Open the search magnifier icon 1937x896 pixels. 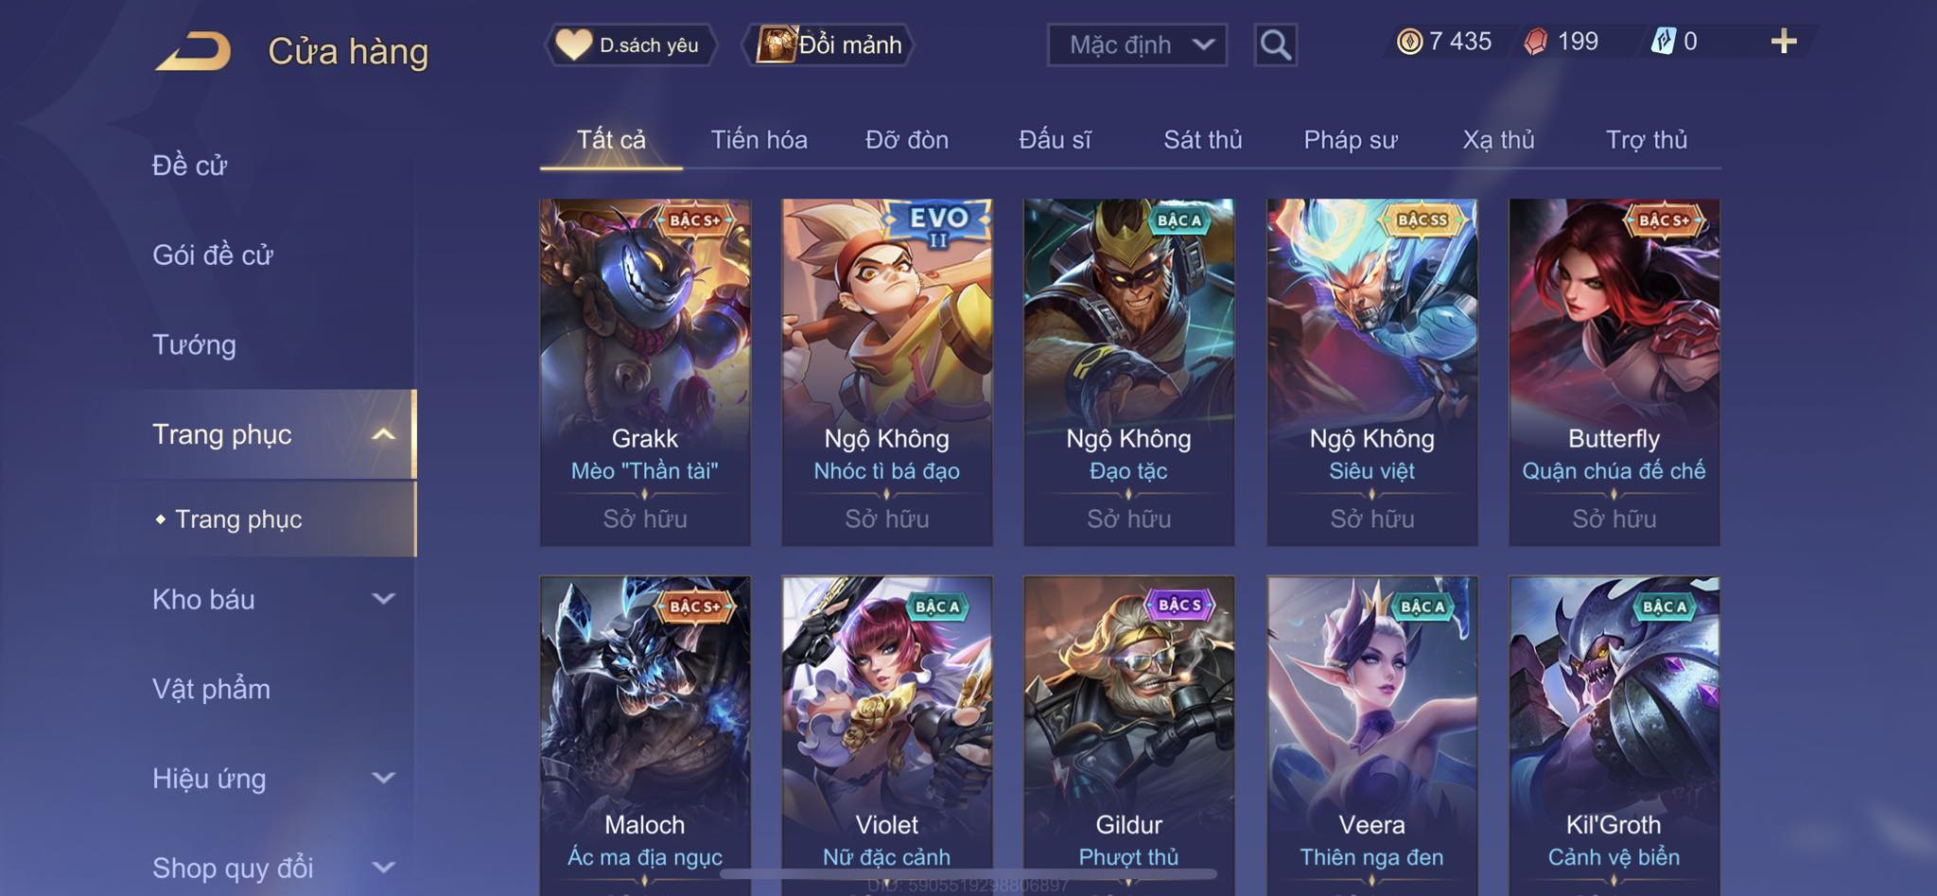coord(1275,44)
